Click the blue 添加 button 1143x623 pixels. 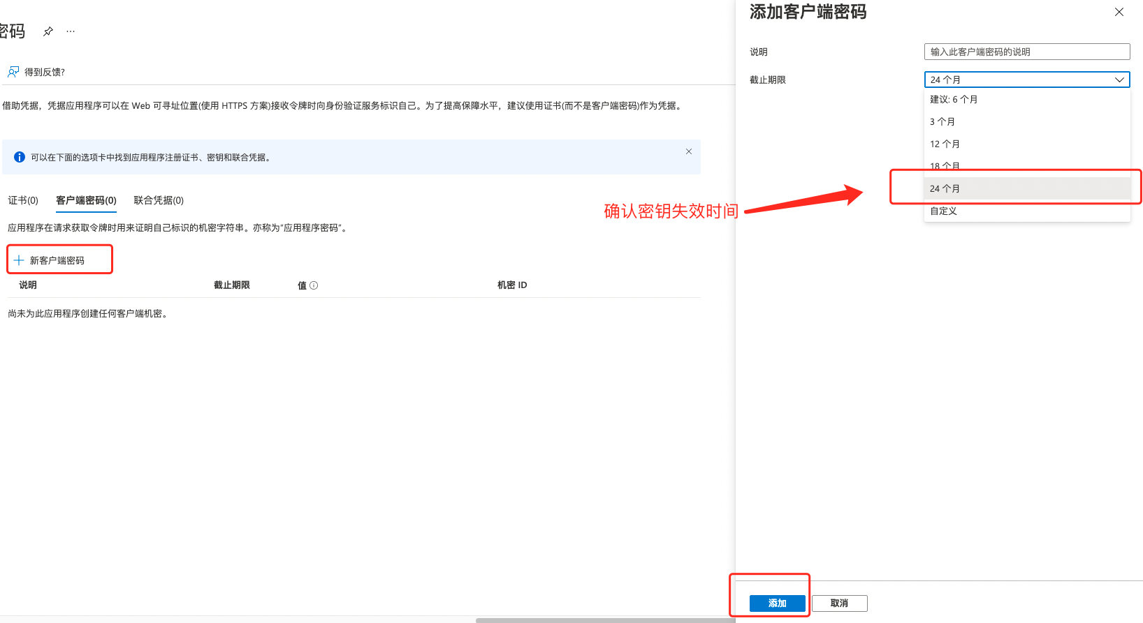click(x=778, y=603)
